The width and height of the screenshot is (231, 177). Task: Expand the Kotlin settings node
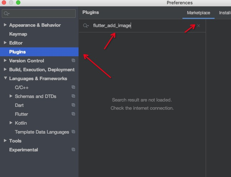click(x=11, y=123)
